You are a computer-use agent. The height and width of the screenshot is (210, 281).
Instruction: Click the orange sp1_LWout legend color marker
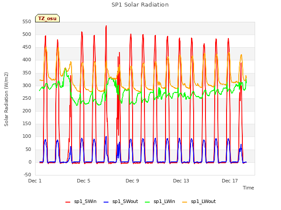pyautogui.click(x=184, y=202)
